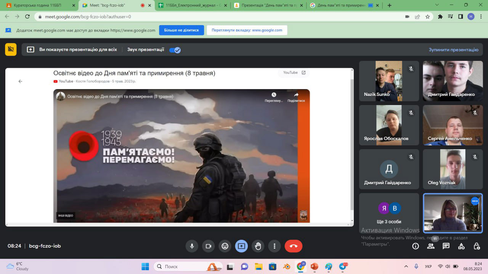This screenshot has height=274, width=488.
Task: Click Share icon on YouTube video
Action: [296, 97]
